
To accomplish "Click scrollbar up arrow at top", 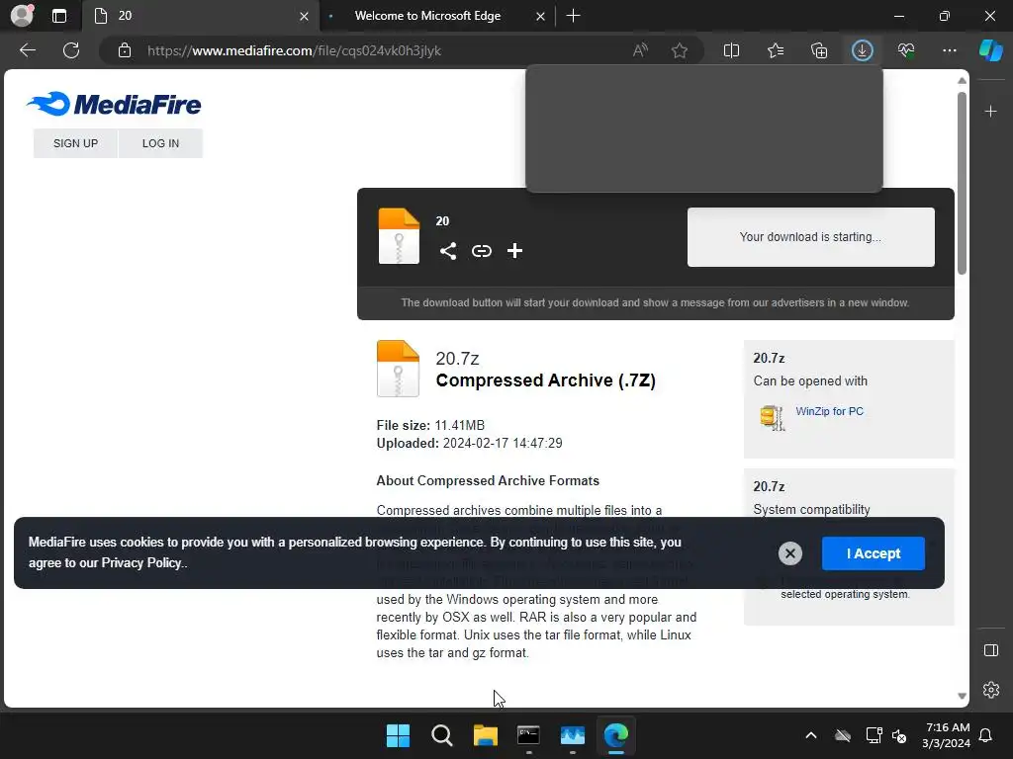I will (x=962, y=81).
